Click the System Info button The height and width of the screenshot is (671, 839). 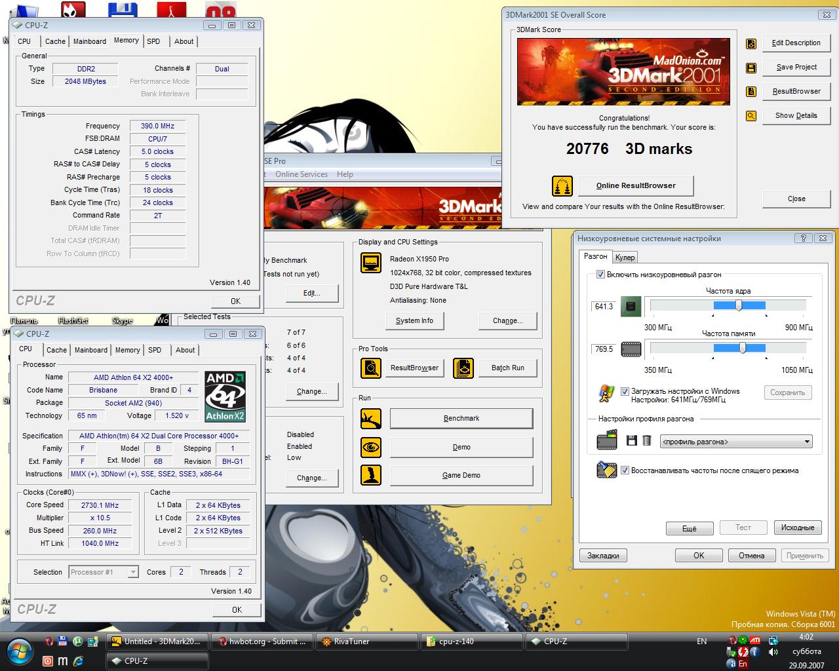[414, 320]
